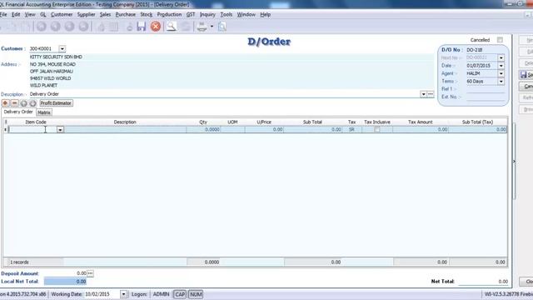Click the Print printer toolbar icon

coord(202,27)
